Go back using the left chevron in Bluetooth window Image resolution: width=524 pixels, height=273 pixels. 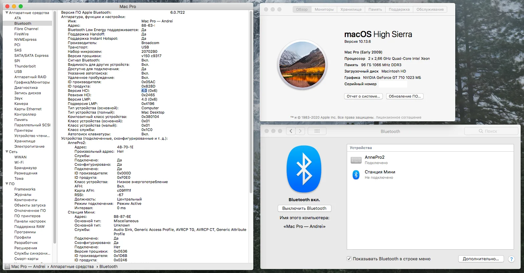click(x=291, y=131)
